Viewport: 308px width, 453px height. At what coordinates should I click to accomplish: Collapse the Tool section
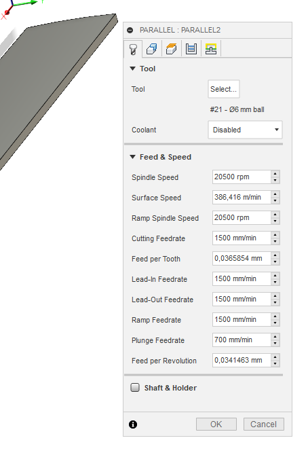pos(132,69)
